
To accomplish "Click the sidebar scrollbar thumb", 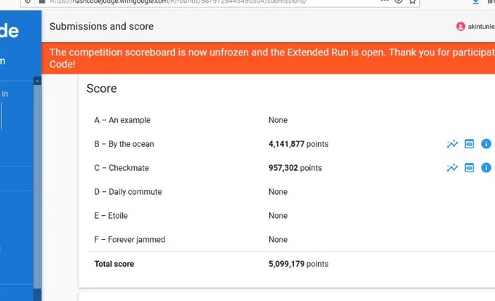I will coord(37,186).
